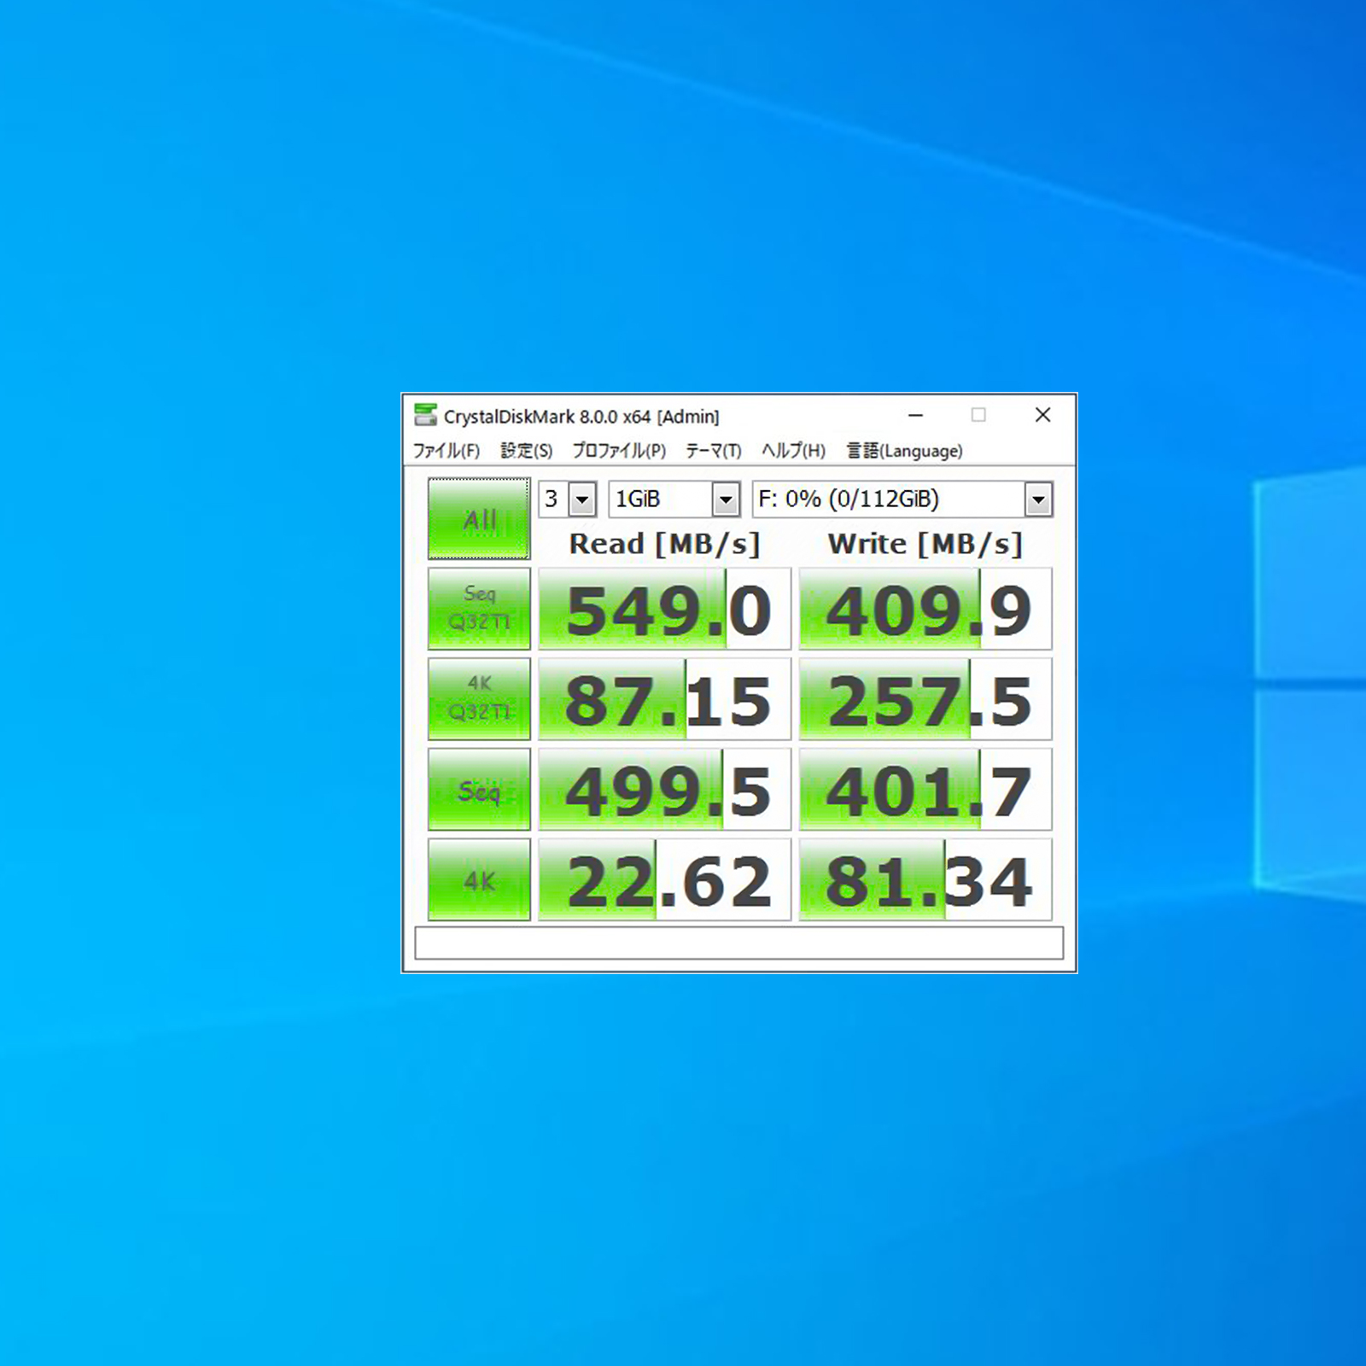Image resolution: width=1366 pixels, height=1366 pixels.
Task: Click the 22.62 4K read result
Action: click(664, 880)
